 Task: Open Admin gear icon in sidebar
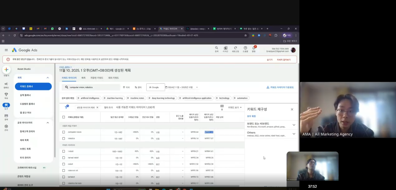point(6,126)
